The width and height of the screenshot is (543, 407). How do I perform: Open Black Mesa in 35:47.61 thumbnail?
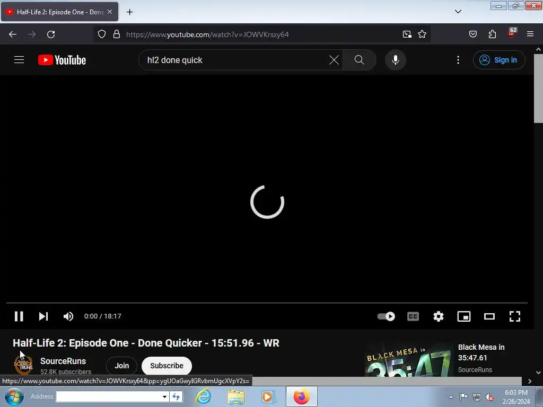pyautogui.click(x=409, y=360)
